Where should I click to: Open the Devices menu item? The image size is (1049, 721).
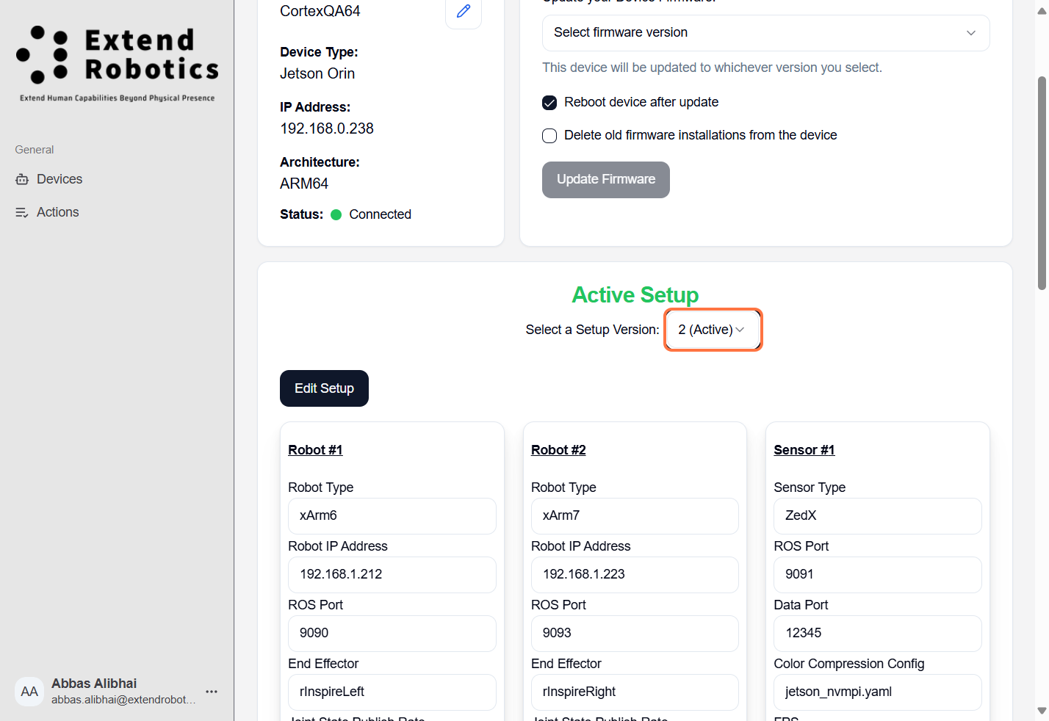click(x=60, y=179)
